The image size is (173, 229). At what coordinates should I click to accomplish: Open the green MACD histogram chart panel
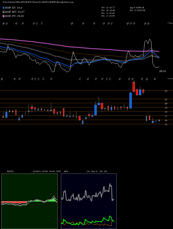click(29, 201)
